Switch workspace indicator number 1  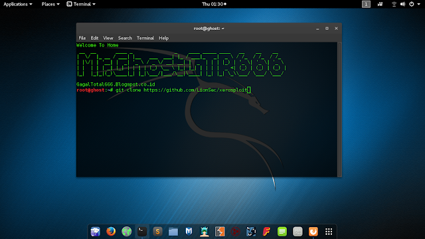(x=366, y=4)
